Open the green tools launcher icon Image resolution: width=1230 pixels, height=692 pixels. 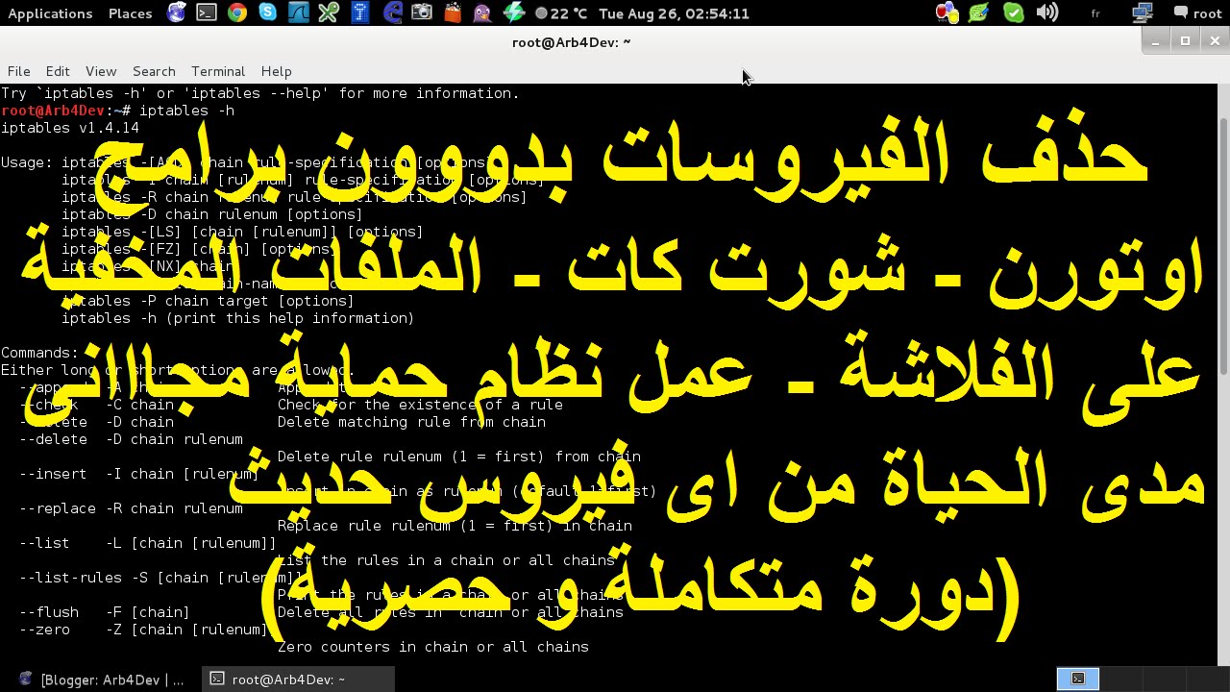[x=329, y=12]
